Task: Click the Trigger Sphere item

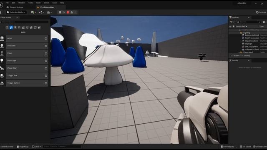Action: click(27, 83)
